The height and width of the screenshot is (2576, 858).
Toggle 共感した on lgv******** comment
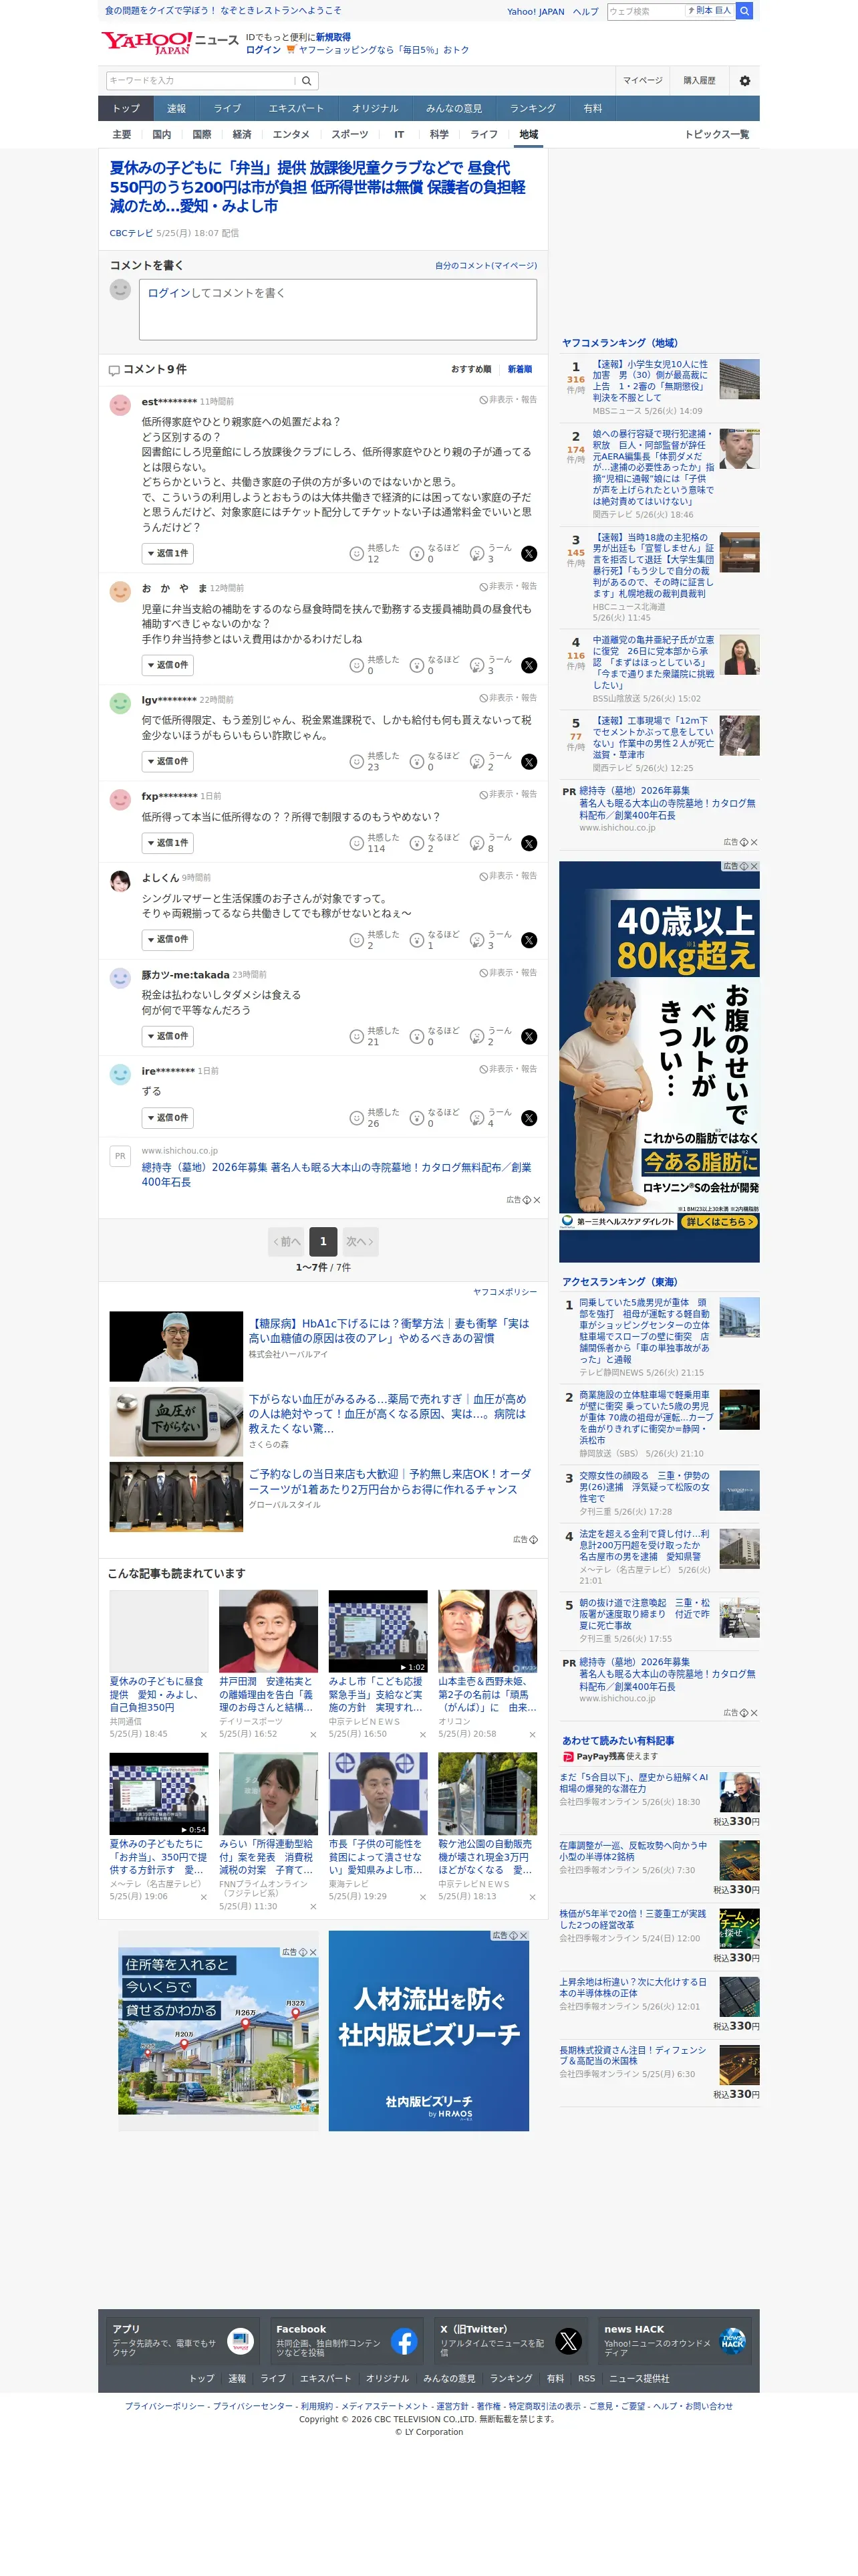[x=357, y=762]
